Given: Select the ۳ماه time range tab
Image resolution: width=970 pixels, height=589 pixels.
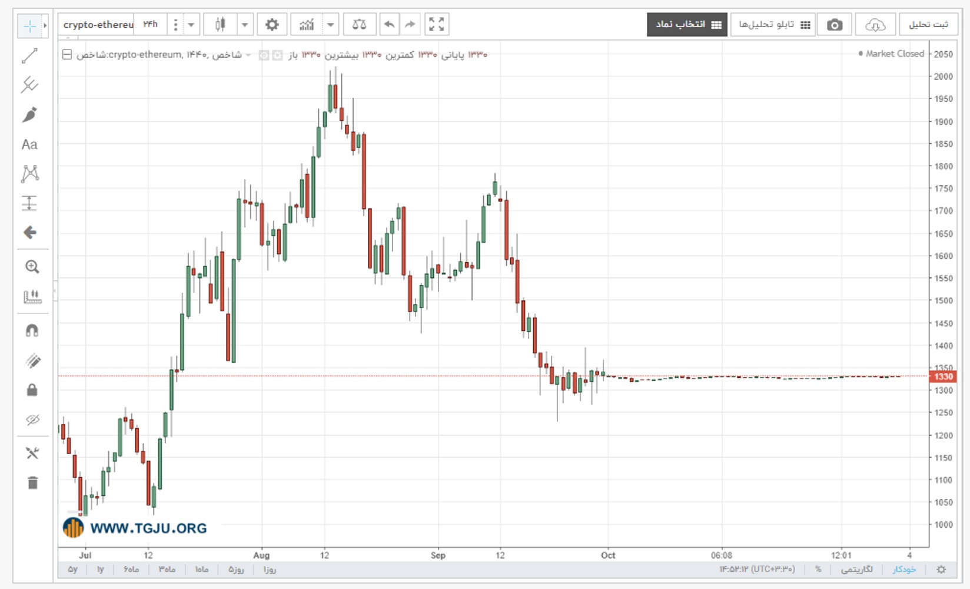Looking at the screenshot, I should 167,570.
